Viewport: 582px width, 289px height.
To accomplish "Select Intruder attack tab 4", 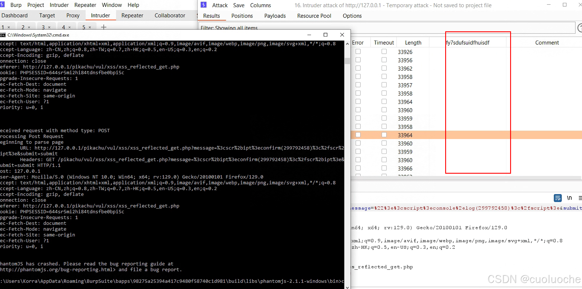I will [x=64, y=27].
